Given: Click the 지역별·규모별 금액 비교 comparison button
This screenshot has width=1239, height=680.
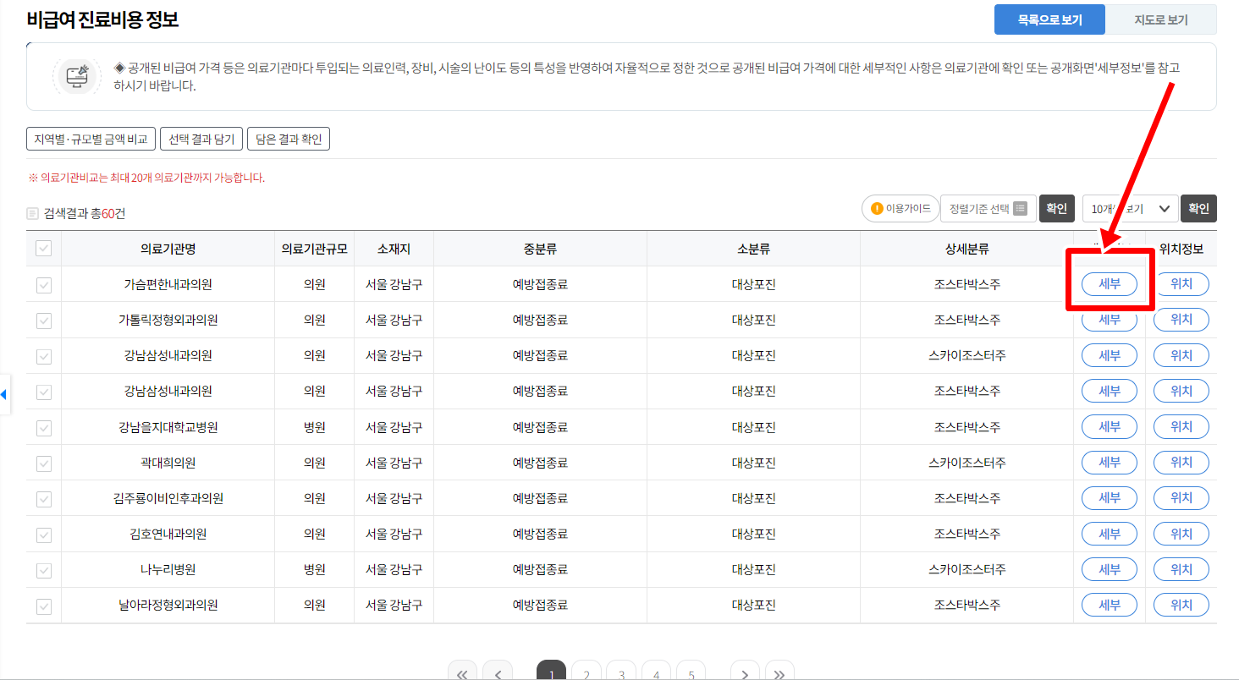Looking at the screenshot, I should coord(91,139).
